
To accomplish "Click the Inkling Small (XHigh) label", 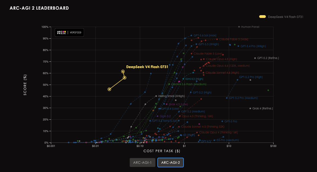I will (x=171, y=96).
